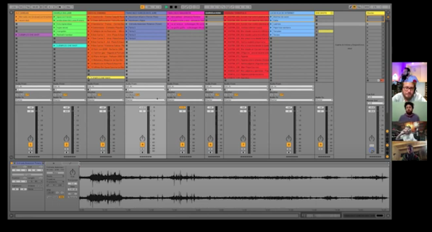This screenshot has width=432, height=232.
Task: Set track 2 monitor to Auto
Action: (60, 95)
